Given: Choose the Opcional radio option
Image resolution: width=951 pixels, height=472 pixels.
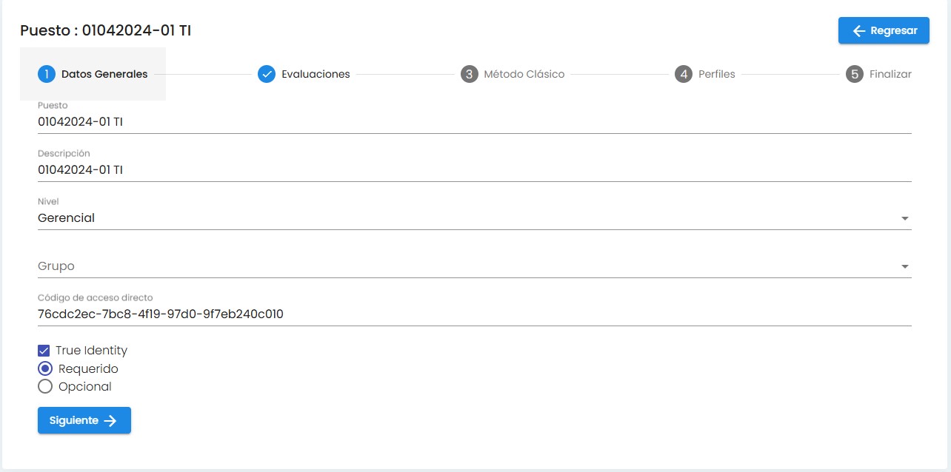Looking at the screenshot, I should pos(45,386).
